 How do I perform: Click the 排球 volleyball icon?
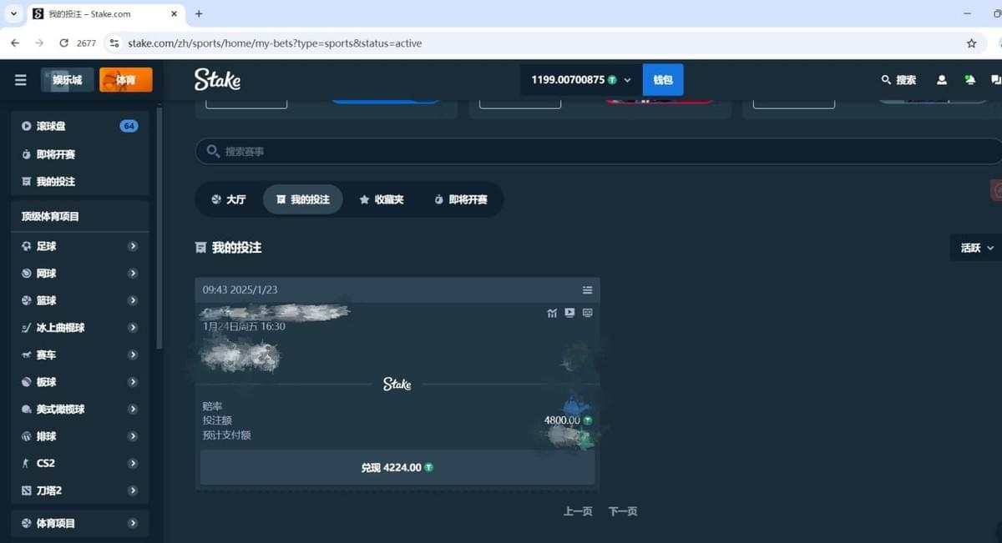coord(27,436)
